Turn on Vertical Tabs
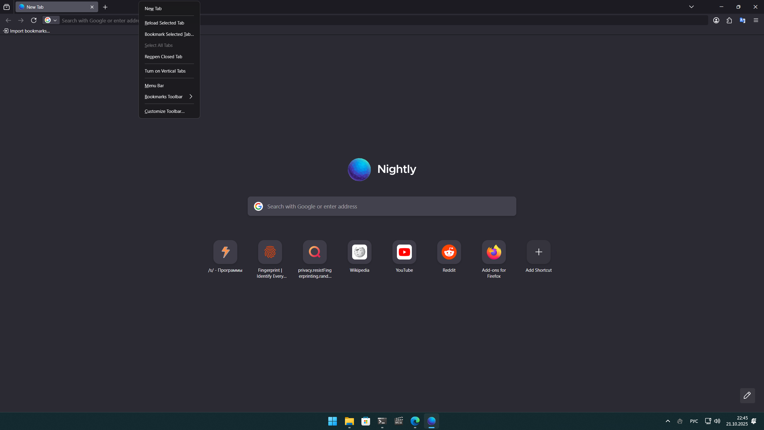The image size is (764, 430). point(165,71)
